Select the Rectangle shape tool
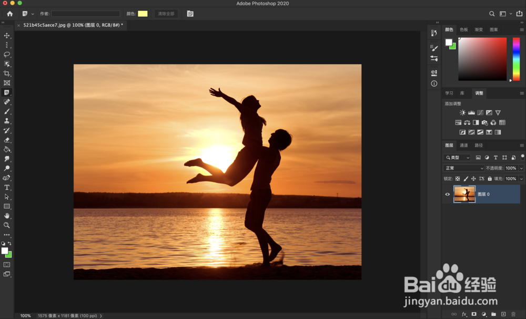Viewport: 526px width, 319px height. (x=7, y=206)
